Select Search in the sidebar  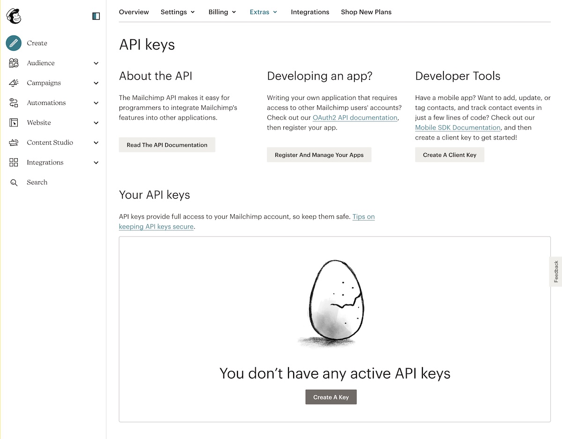(37, 182)
